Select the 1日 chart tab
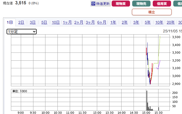The width and height of the screenshot is (182, 114). 10,22
